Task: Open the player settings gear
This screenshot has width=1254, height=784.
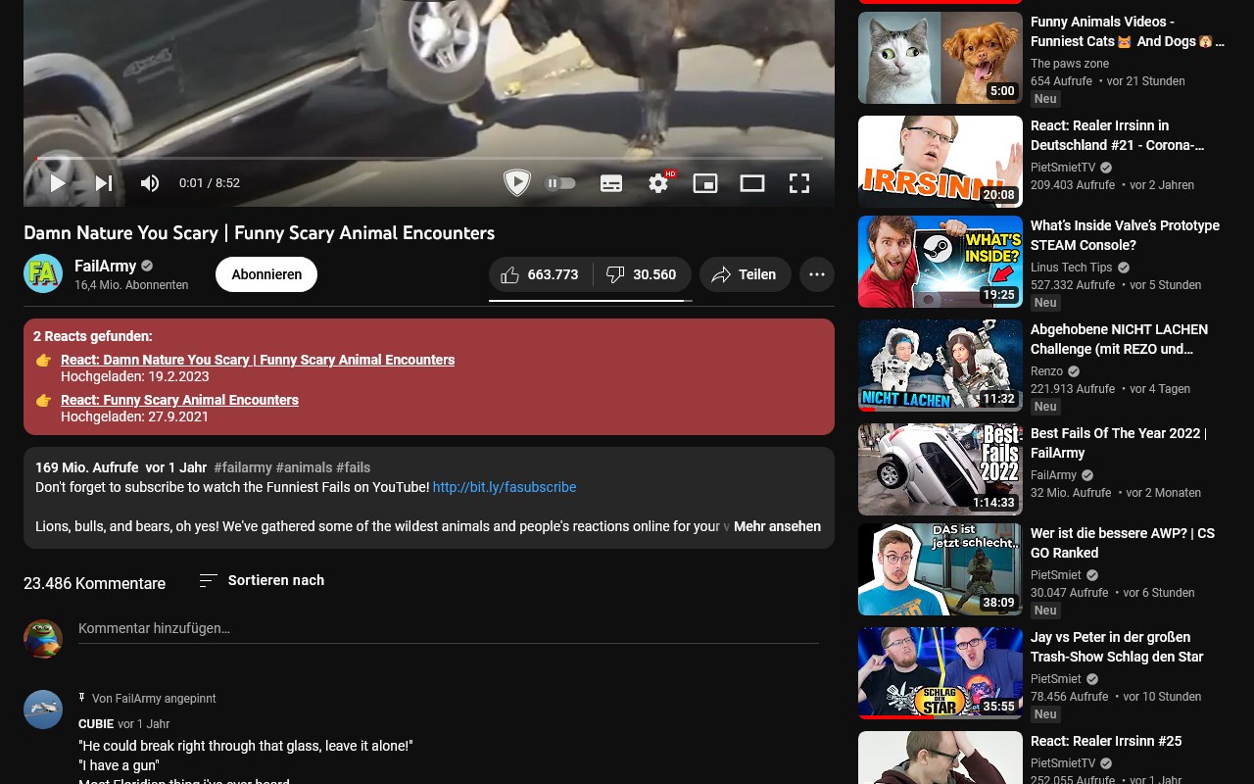Action: point(658,183)
